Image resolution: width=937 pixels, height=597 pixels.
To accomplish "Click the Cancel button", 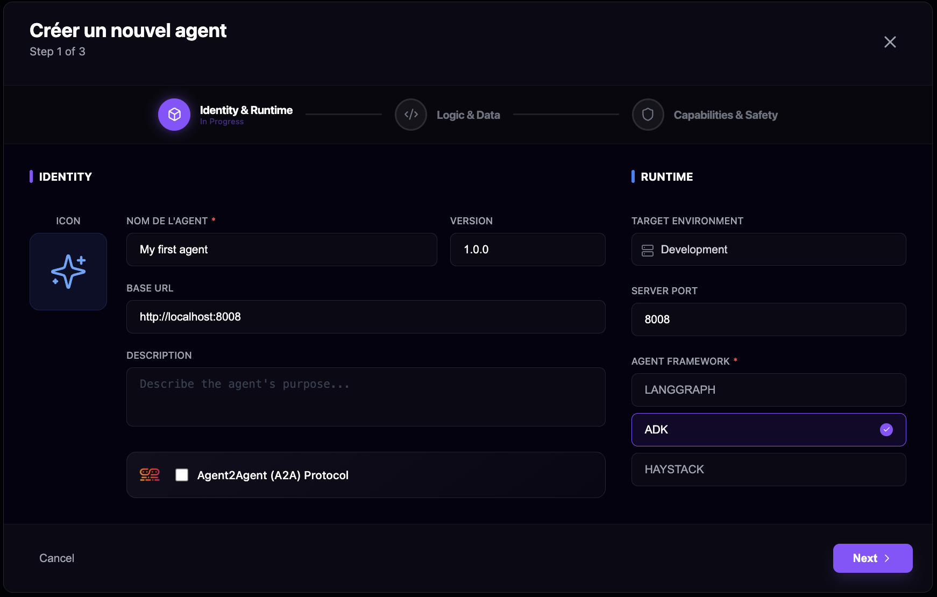I will click(x=56, y=558).
